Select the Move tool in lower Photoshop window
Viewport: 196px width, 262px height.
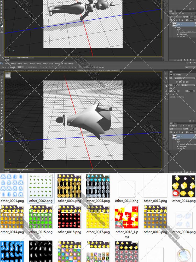(x=2, y=74)
